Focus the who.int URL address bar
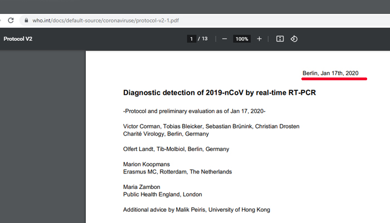Image resolution: width=390 pixels, height=223 pixels. tap(111, 21)
